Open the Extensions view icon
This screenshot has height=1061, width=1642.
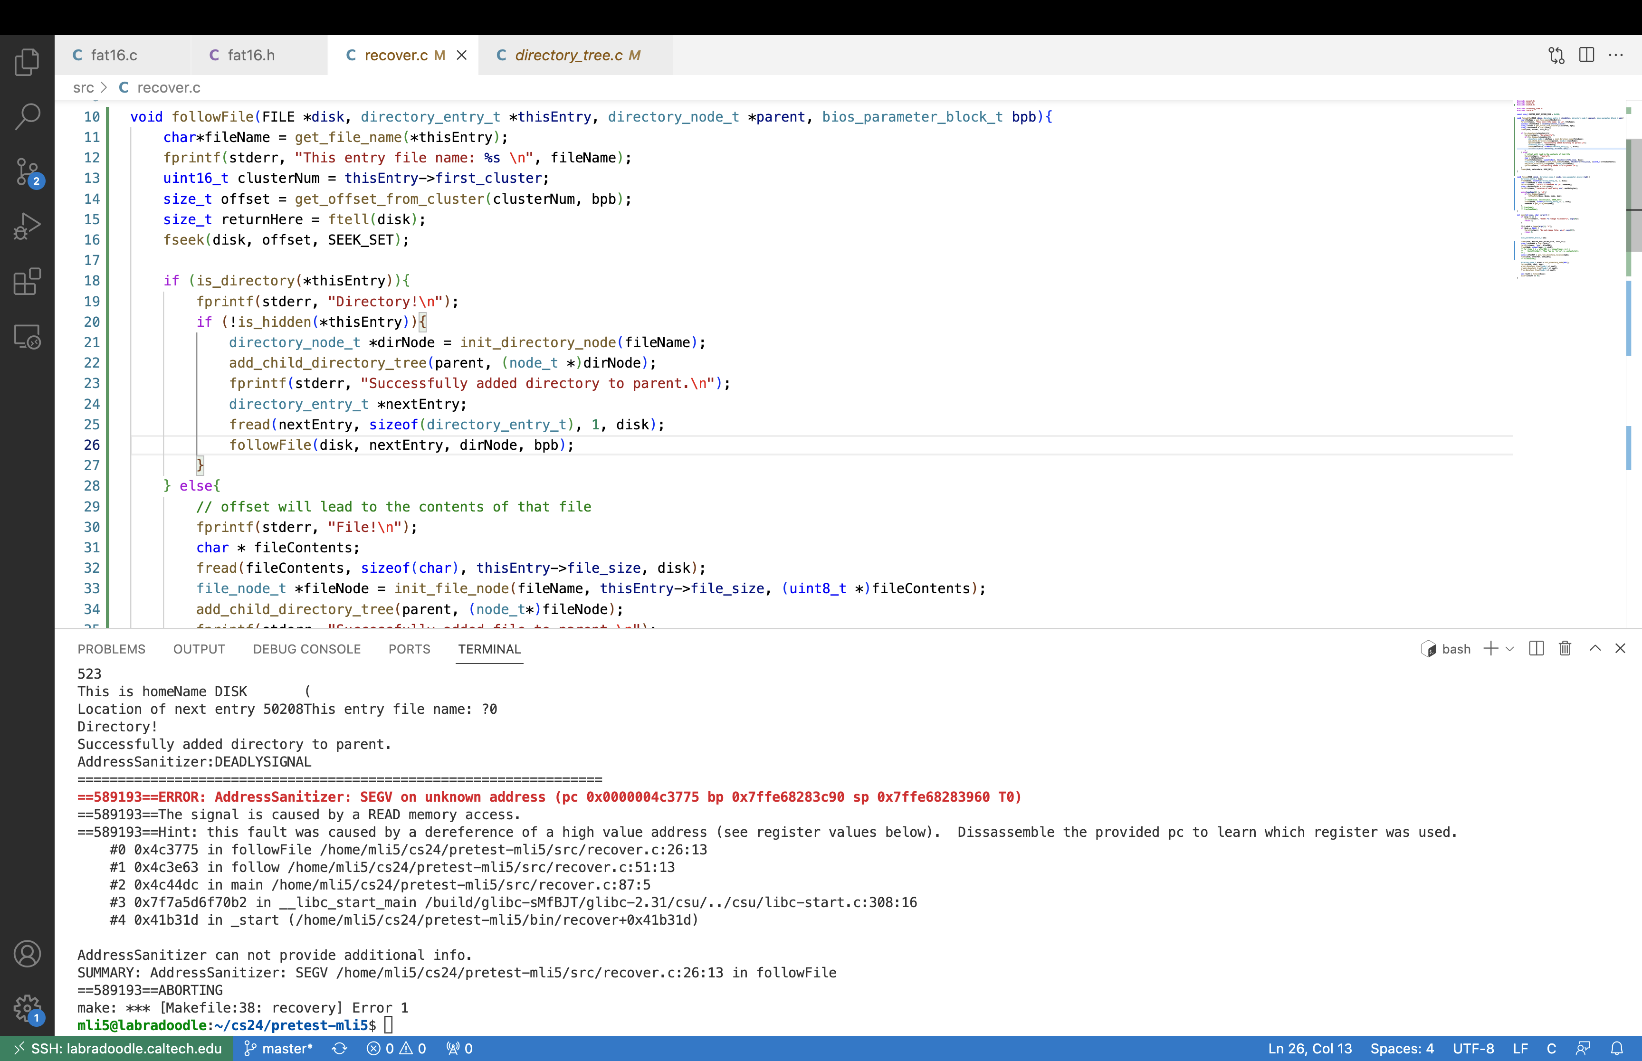[27, 281]
